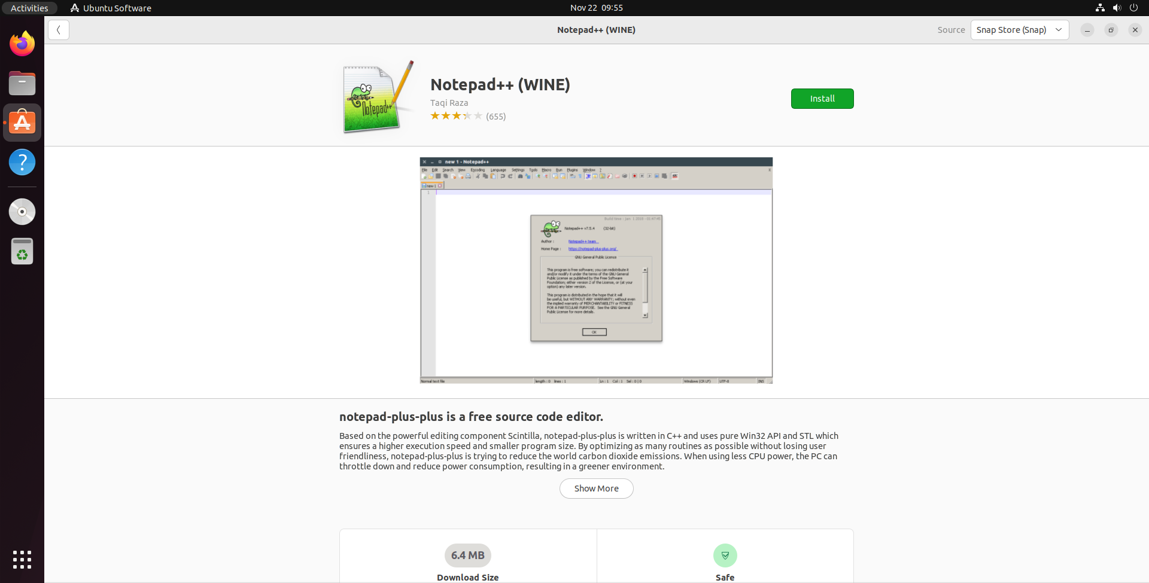Open the clock and calendar panel

click(596, 8)
